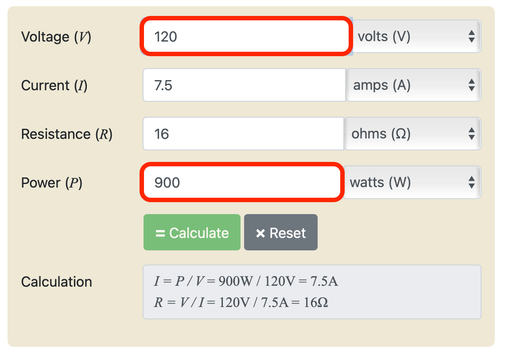This screenshot has width=513, height=353.
Task: Open the amps (A) unit dropdown
Action: pyautogui.click(x=413, y=85)
